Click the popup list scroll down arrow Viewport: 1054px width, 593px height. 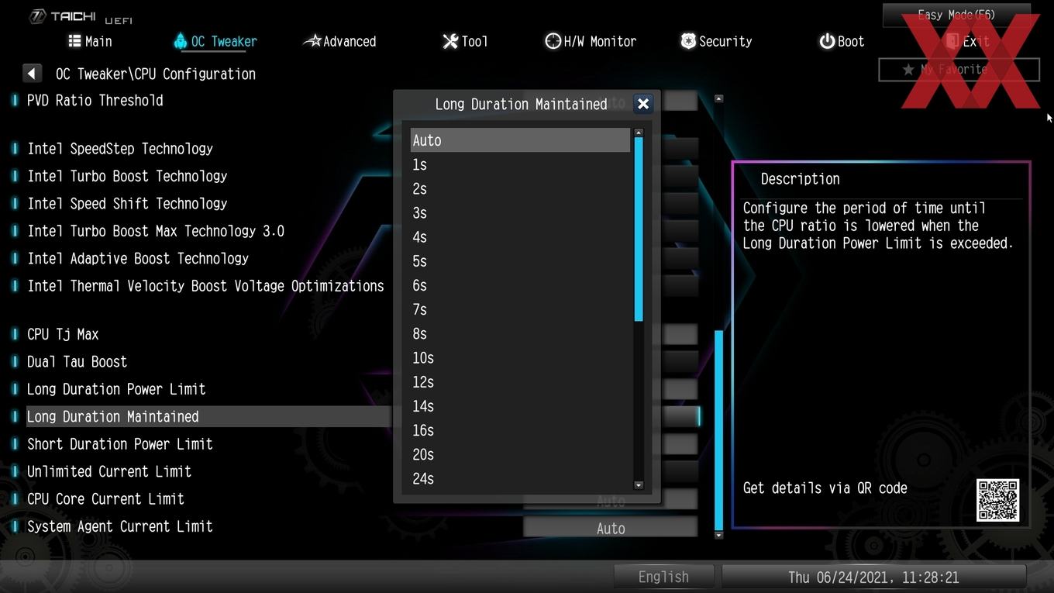tap(639, 485)
